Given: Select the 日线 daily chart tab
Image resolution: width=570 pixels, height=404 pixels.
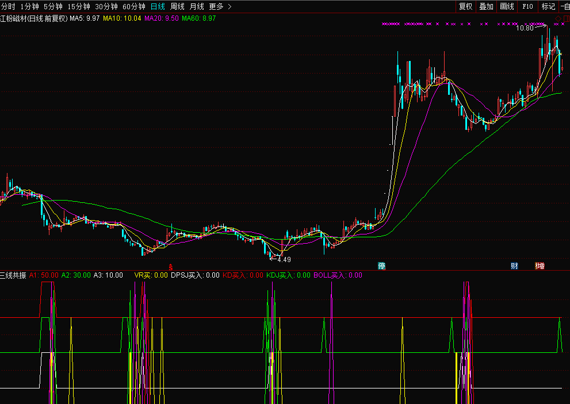Looking at the screenshot, I should point(158,6).
